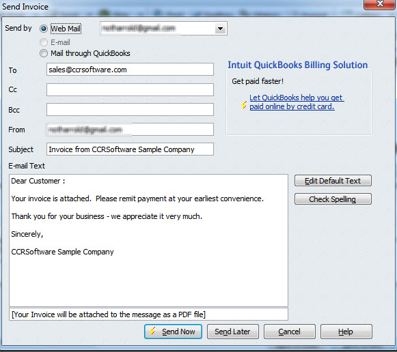397x352 pixels.
Task: Click 'Intuit QuickBooks Billing Solution' heading
Action: pos(298,65)
